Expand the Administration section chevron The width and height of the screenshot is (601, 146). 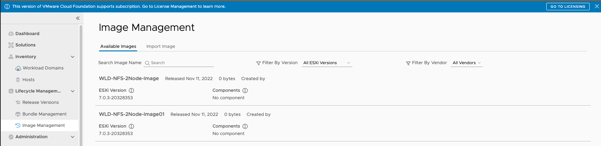click(73, 137)
